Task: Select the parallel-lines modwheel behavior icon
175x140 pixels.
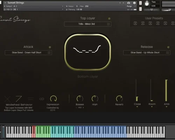Action: [x=31, y=99]
